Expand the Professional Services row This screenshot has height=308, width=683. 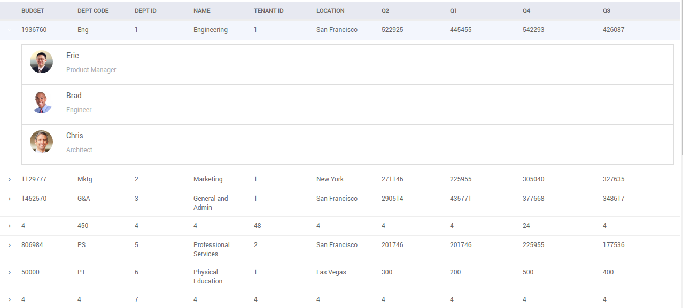tap(10, 246)
